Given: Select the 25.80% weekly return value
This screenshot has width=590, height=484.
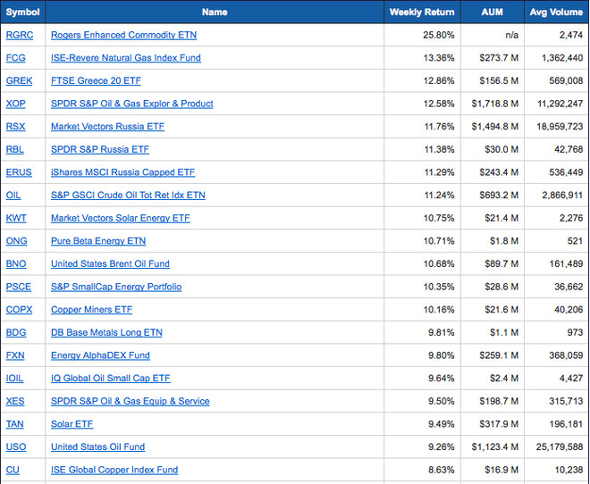Looking at the screenshot, I should (x=439, y=35).
